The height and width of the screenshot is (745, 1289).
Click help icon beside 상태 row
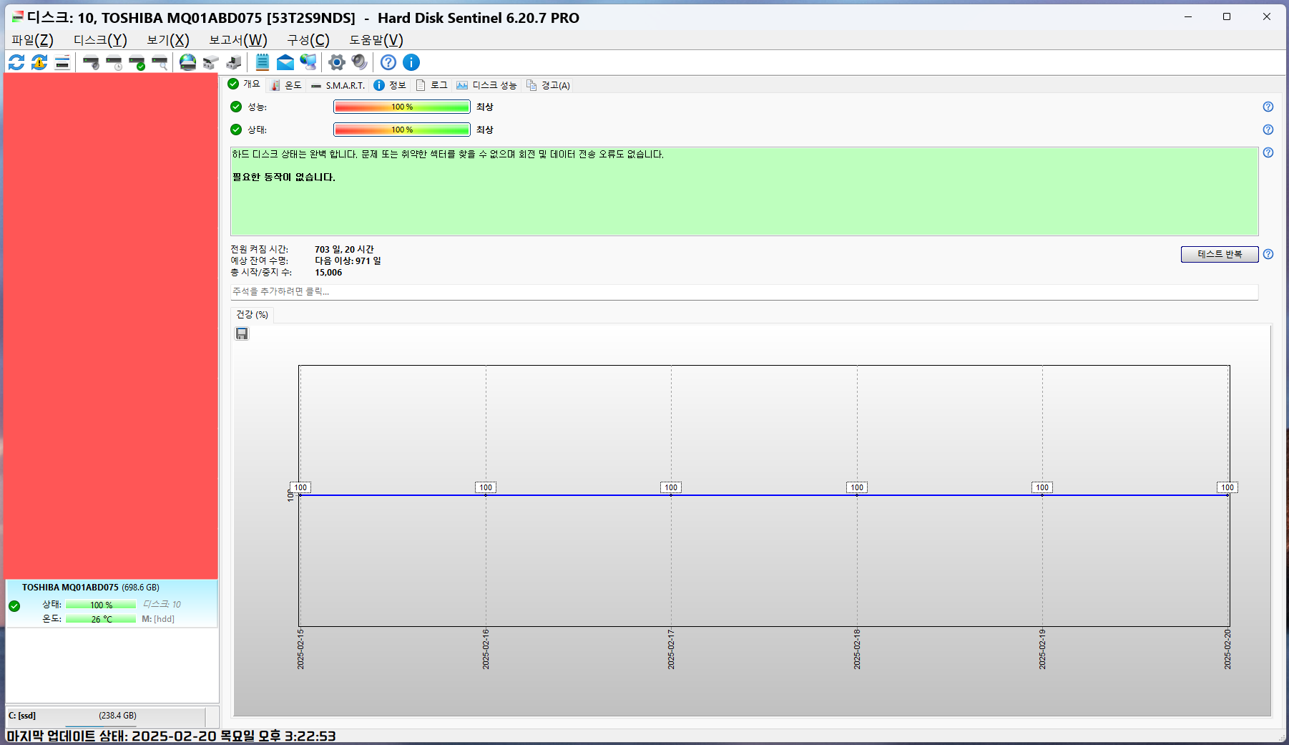[1268, 130]
